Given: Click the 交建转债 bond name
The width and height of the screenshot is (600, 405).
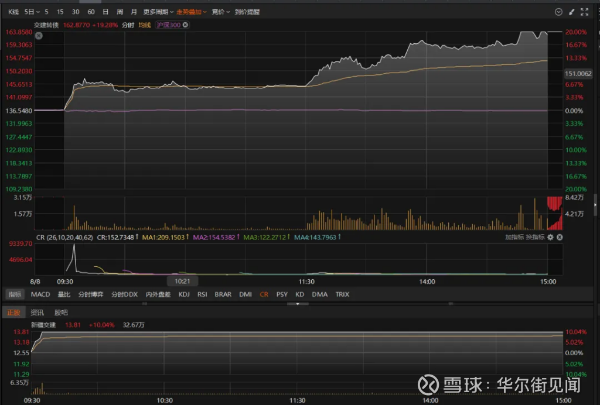Looking at the screenshot, I should (46, 25).
